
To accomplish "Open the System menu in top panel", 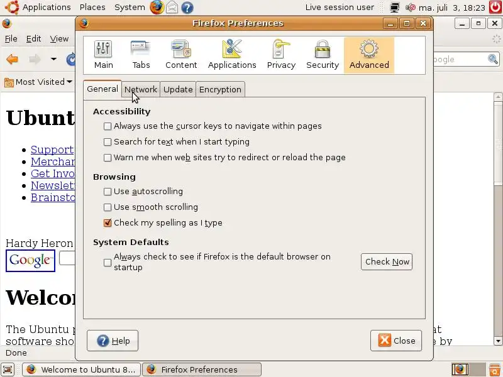I will (130, 7).
